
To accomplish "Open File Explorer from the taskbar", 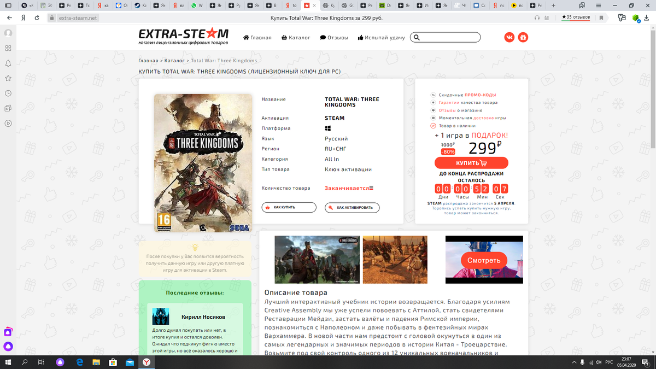I will coord(96,362).
